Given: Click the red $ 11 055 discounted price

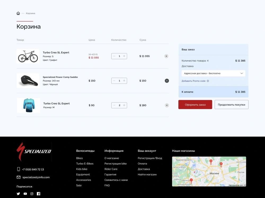Looking at the screenshot, I should pyautogui.click(x=94, y=58).
